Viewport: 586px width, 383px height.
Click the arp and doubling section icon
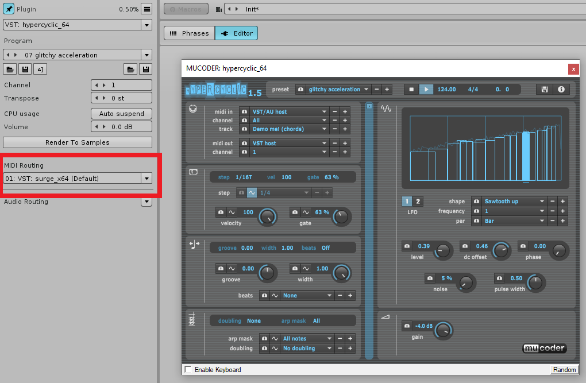click(192, 319)
